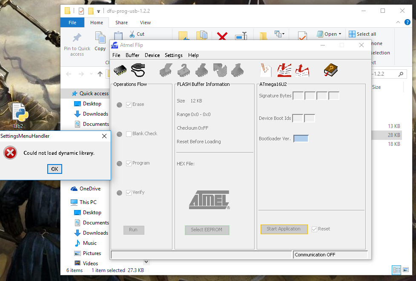Click the Save HEX File book icon
The height and width of the screenshot is (281, 416).
coord(302,70)
